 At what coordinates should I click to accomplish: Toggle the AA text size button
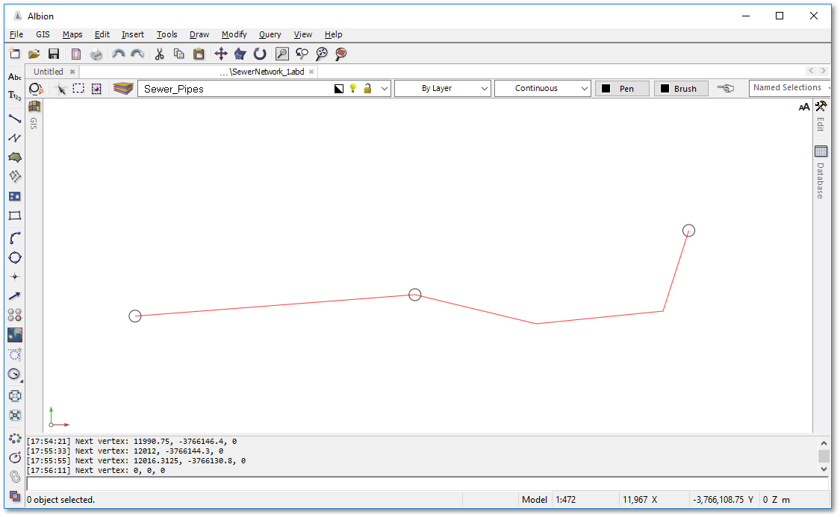click(x=804, y=107)
